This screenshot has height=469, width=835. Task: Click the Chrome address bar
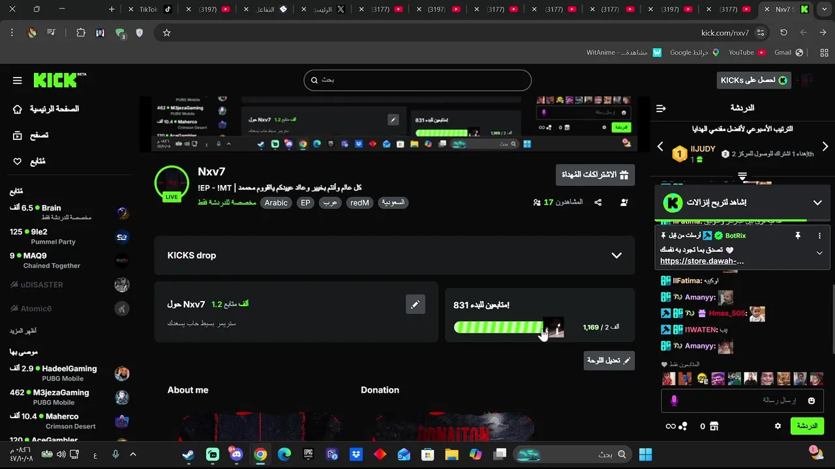click(x=463, y=33)
